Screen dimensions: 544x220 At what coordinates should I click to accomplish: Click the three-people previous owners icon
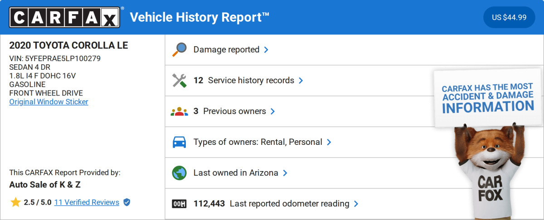coord(180,111)
